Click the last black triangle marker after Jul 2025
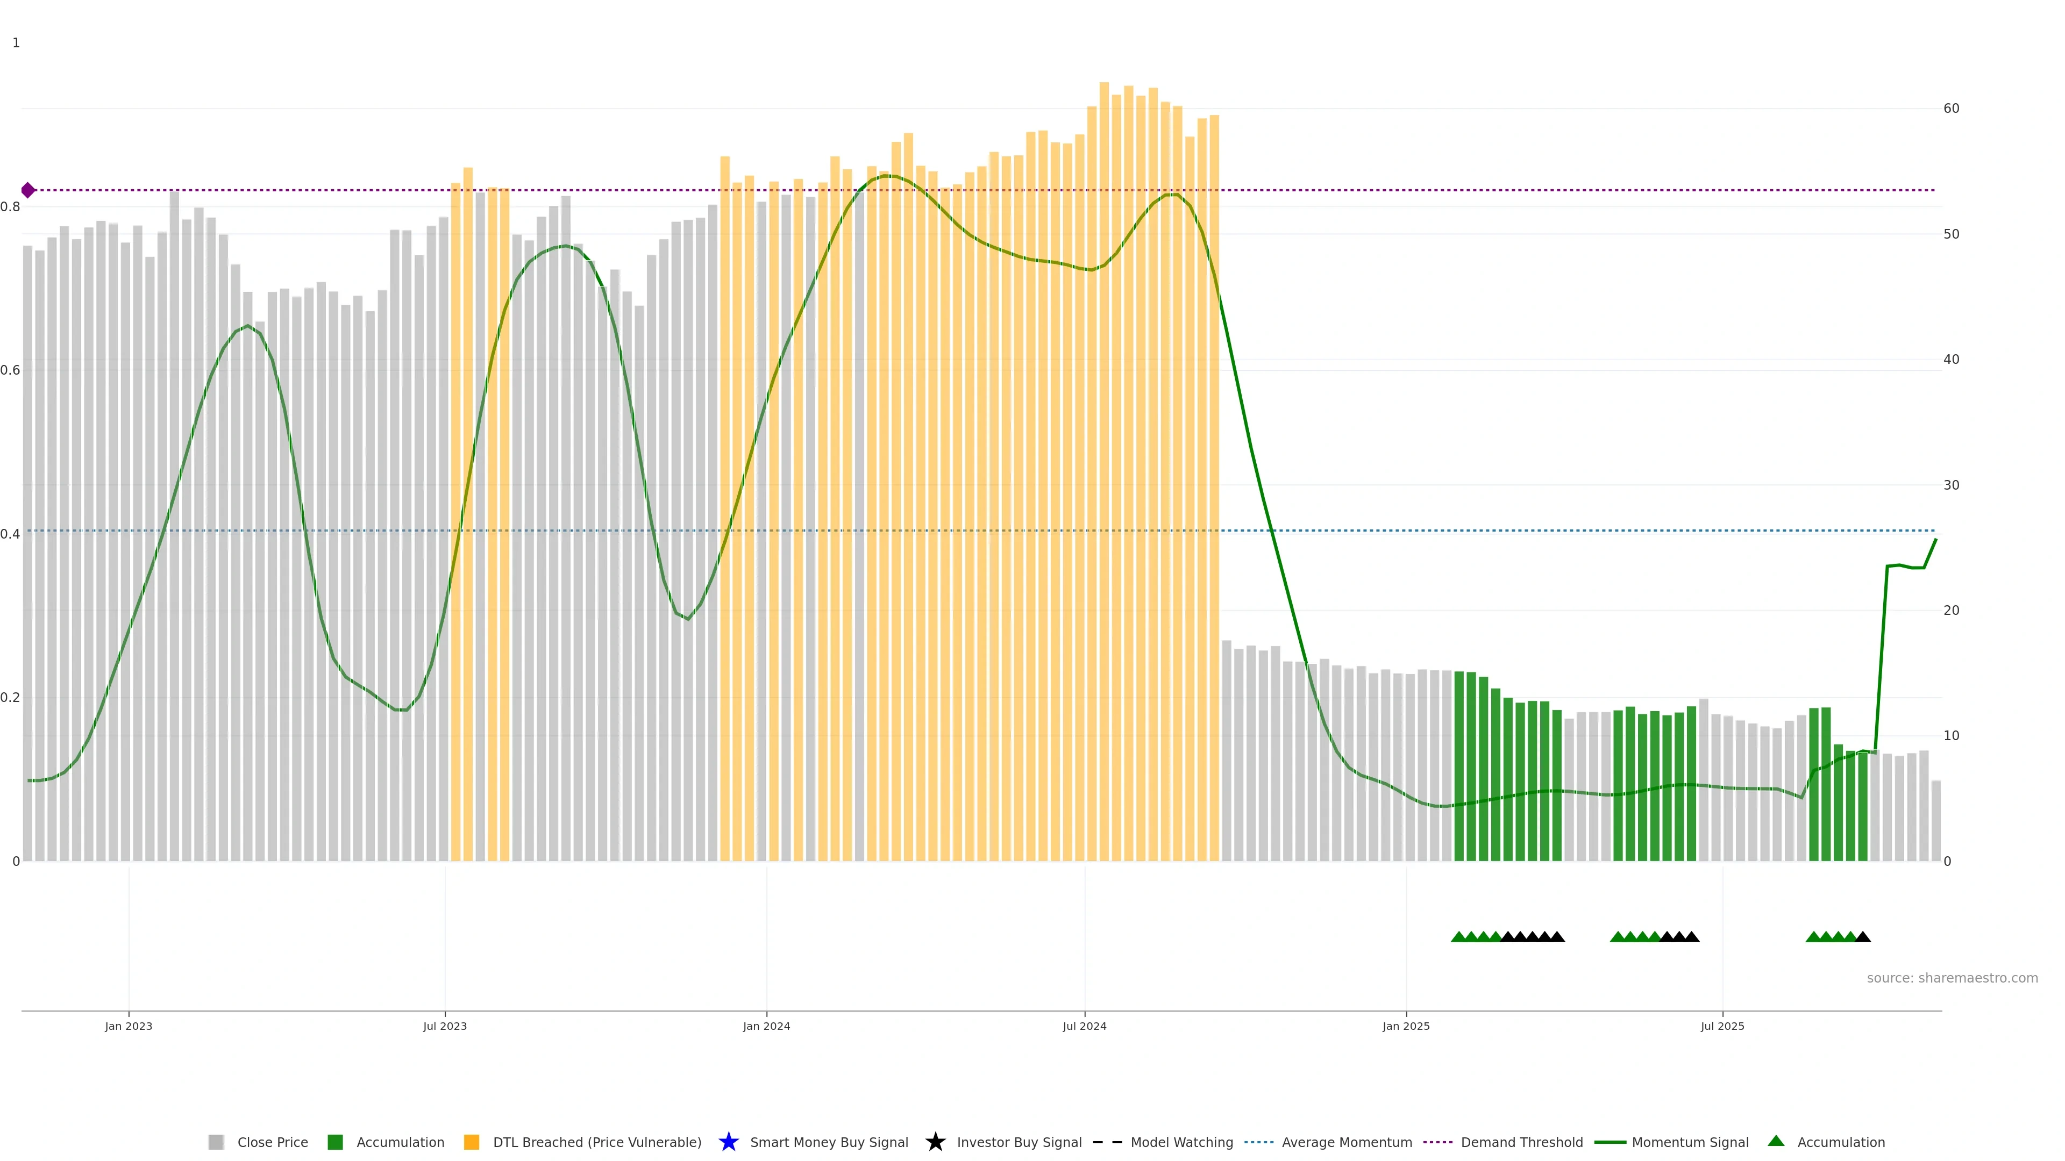 [x=1863, y=937]
